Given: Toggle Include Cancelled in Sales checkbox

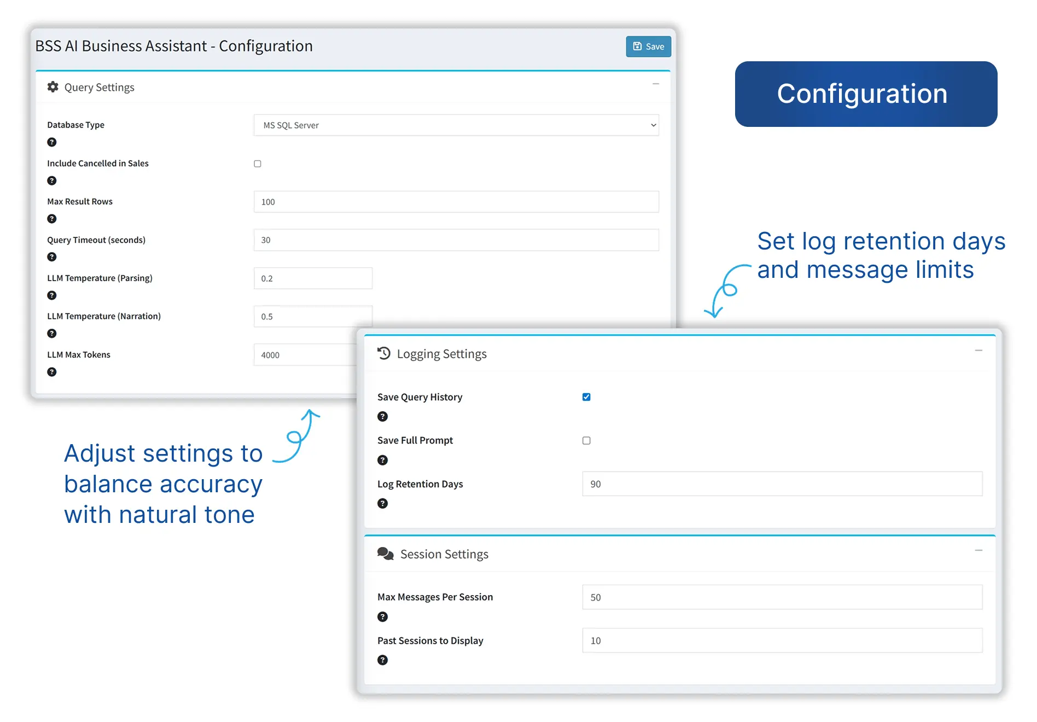Looking at the screenshot, I should coord(258,164).
